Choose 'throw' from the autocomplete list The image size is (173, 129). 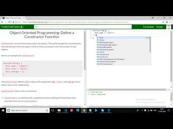[124, 40]
